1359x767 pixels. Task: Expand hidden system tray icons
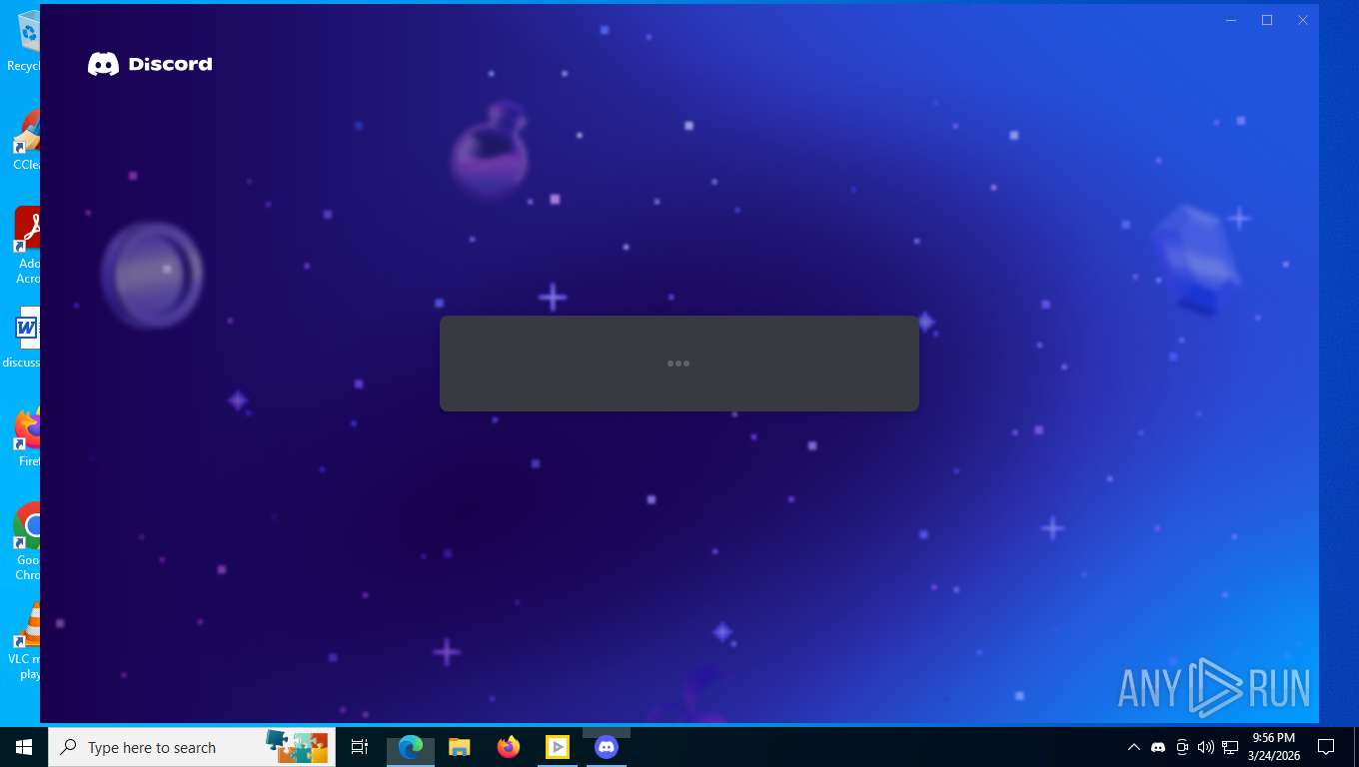(x=1133, y=747)
